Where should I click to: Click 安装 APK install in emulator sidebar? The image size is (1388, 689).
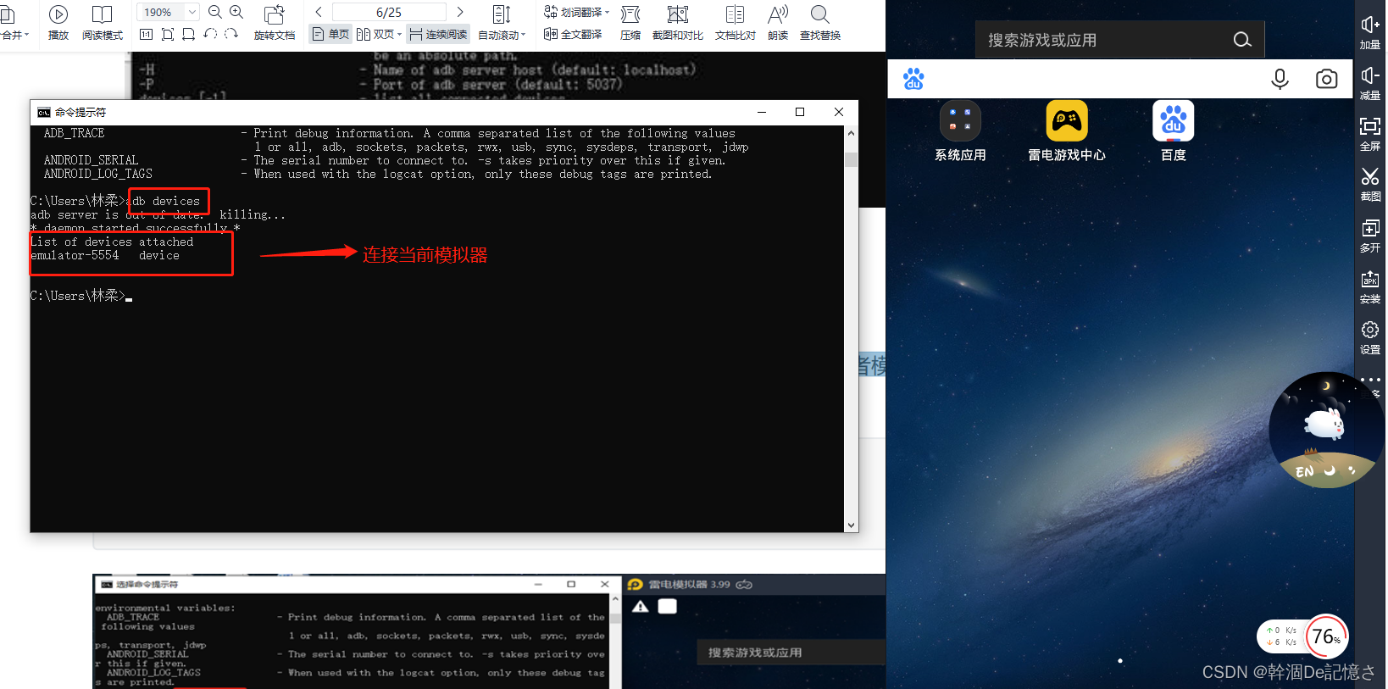coord(1370,286)
